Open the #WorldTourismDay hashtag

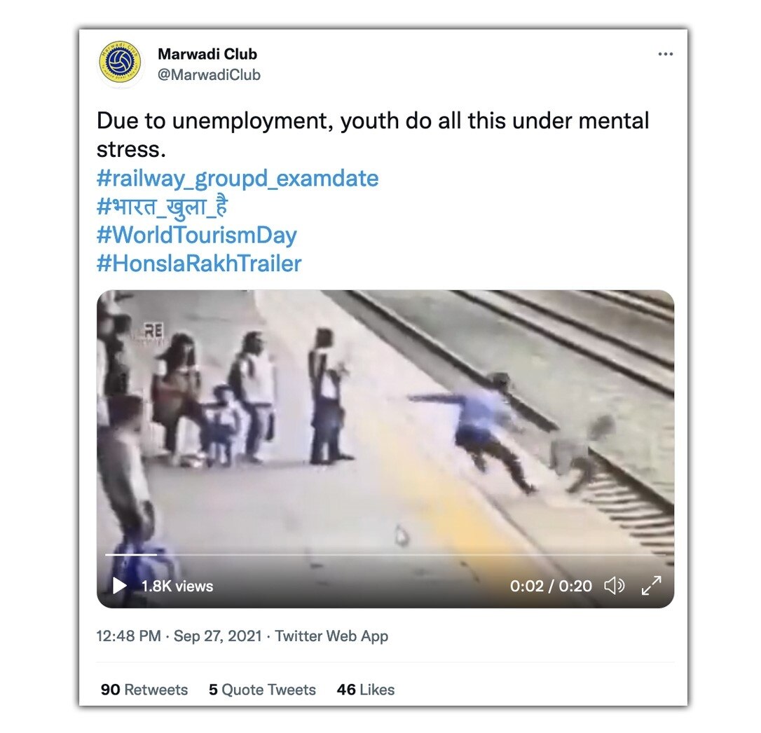(197, 235)
